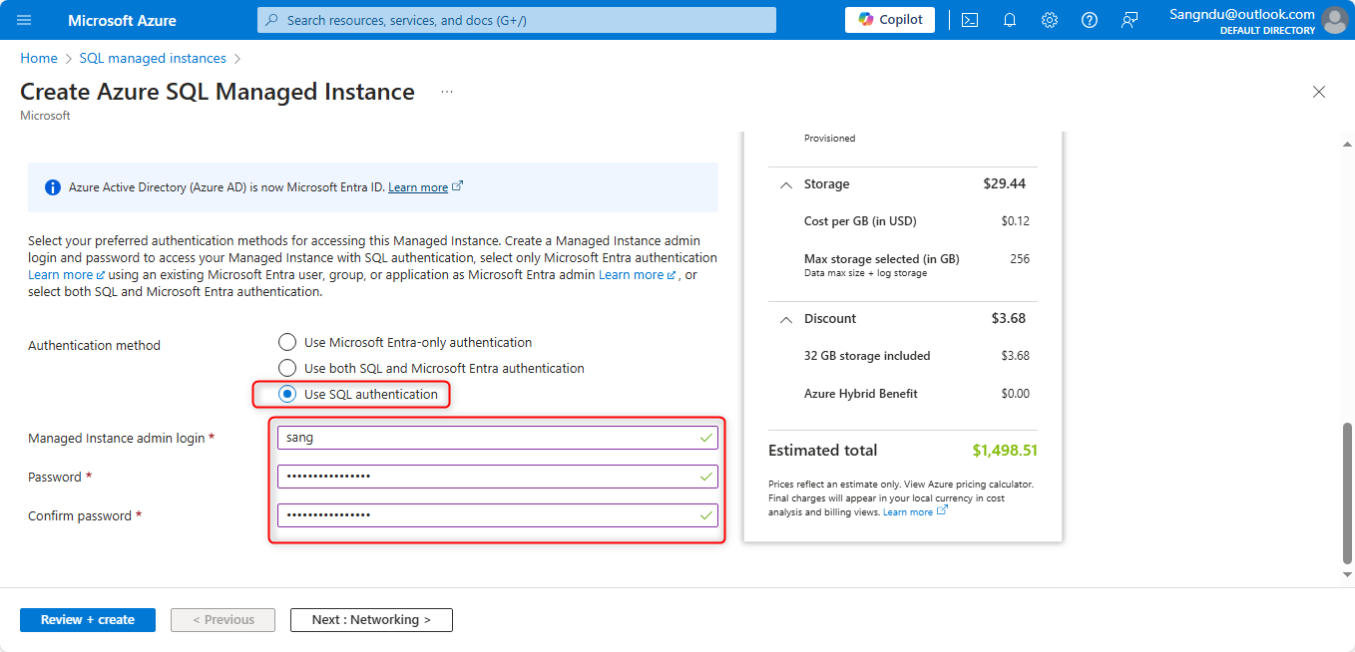Click the page vertical scrollbar thumb
The image size is (1355, 652).
coord(1347,492)
